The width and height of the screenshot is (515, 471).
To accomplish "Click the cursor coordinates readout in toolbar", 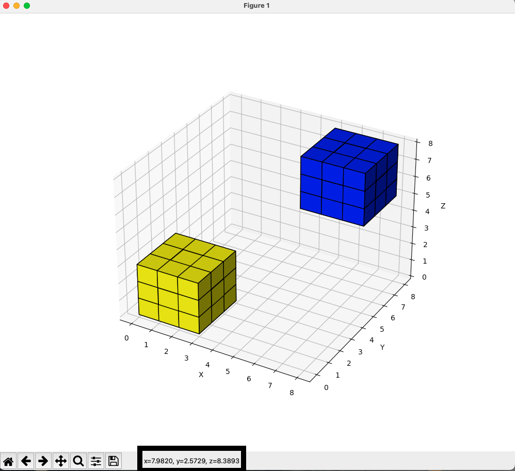I will 191,461.
